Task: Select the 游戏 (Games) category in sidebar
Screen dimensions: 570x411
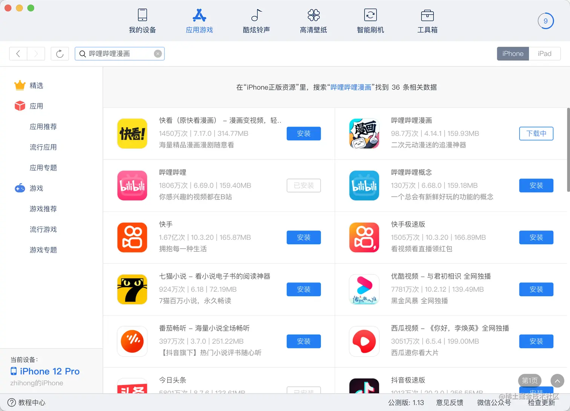Action: point(36,188)
